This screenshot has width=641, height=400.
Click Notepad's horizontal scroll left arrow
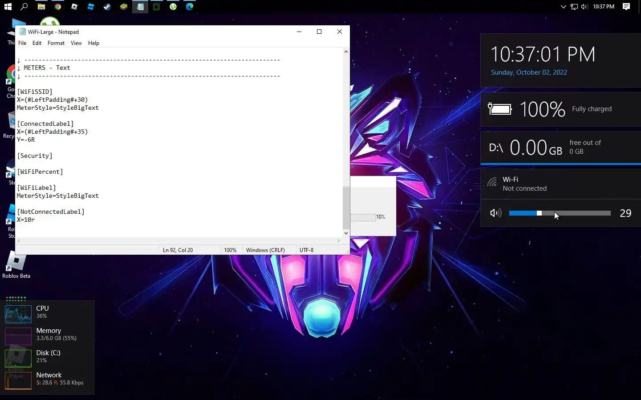tap(19, 240)
